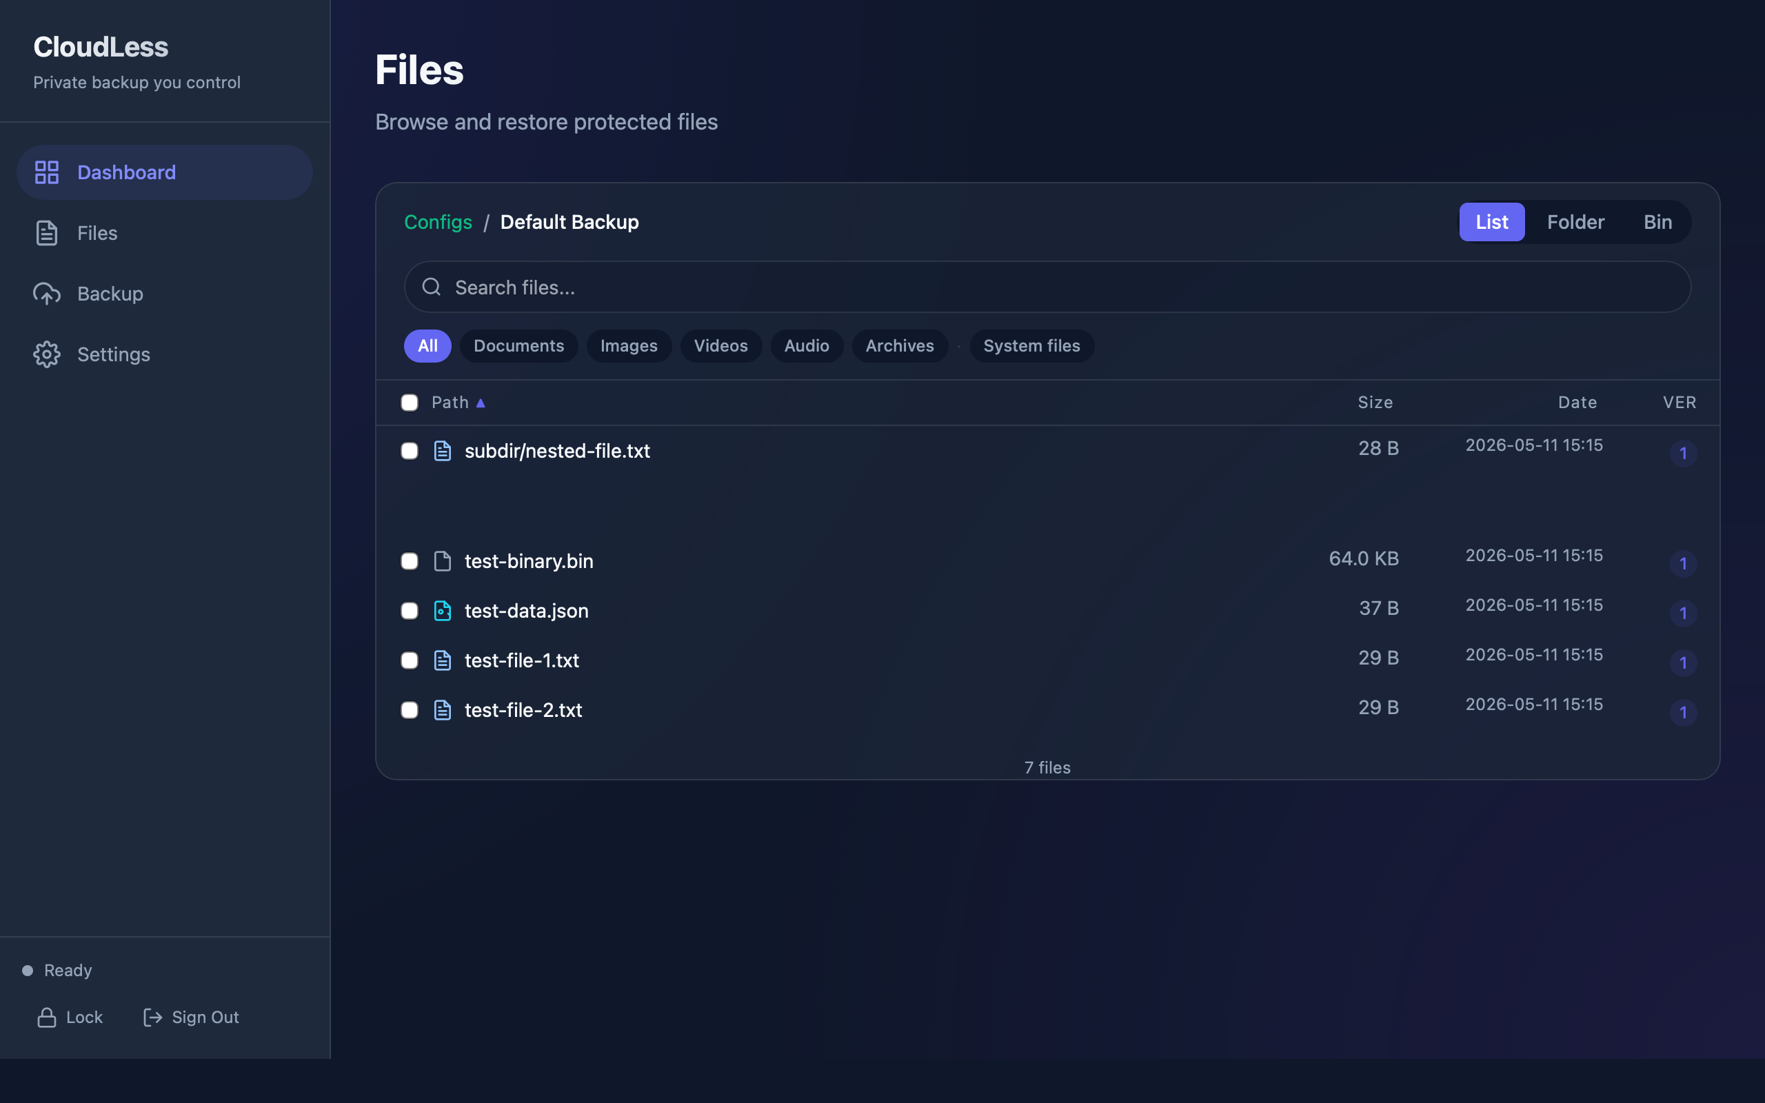
Task: Click the Ready status text
Action: [x=68, y=970]
